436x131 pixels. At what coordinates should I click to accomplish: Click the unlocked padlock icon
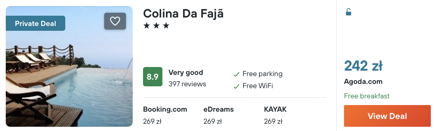point(349,12)
